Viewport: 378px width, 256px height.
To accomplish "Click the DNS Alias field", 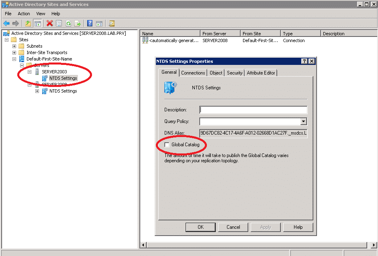I will [253, 133].
